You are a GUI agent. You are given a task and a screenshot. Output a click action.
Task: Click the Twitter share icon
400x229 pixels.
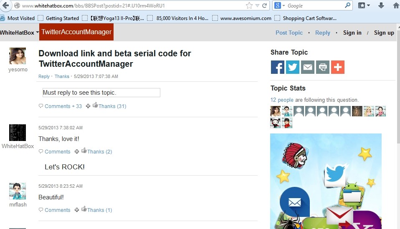click(292, 67)
